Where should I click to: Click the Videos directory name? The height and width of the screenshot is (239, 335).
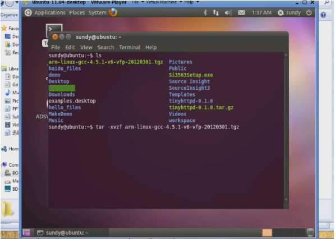pos(177,114)
